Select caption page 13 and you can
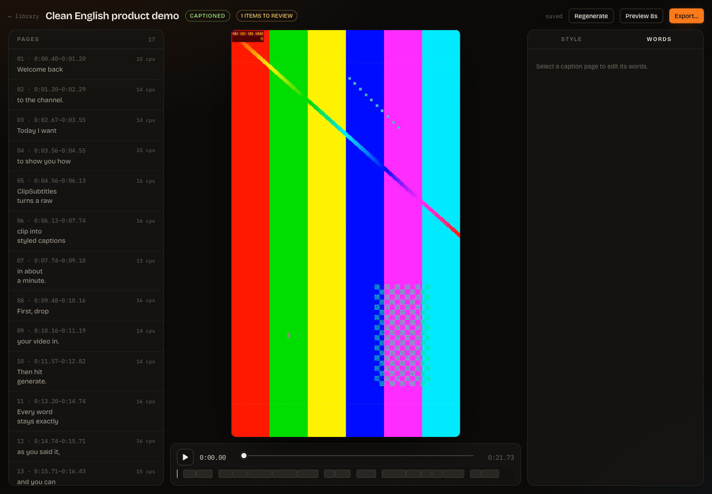Screen dimensions: 712x494 pyautogui.click(x=86, y=474)
